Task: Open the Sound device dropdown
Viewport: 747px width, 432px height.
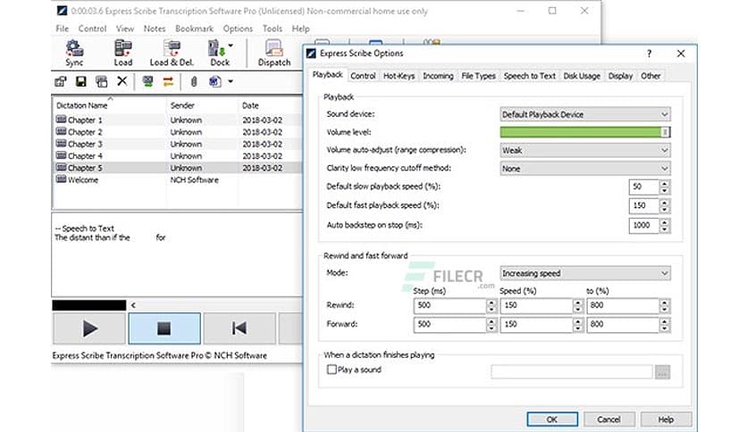Action: (x=585, y=114)
